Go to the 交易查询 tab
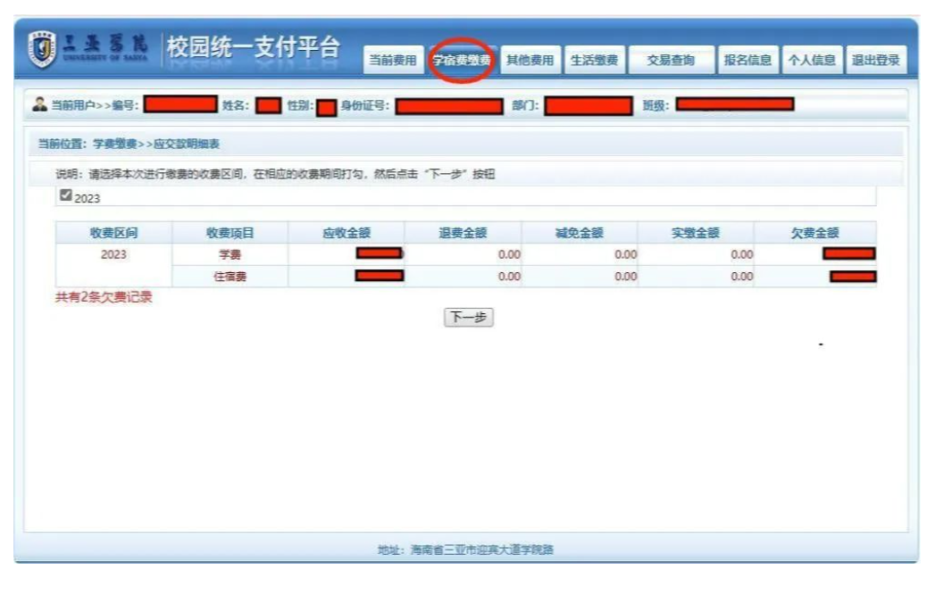The width and height of the screenshot is (935, 604). coord(671,61)
